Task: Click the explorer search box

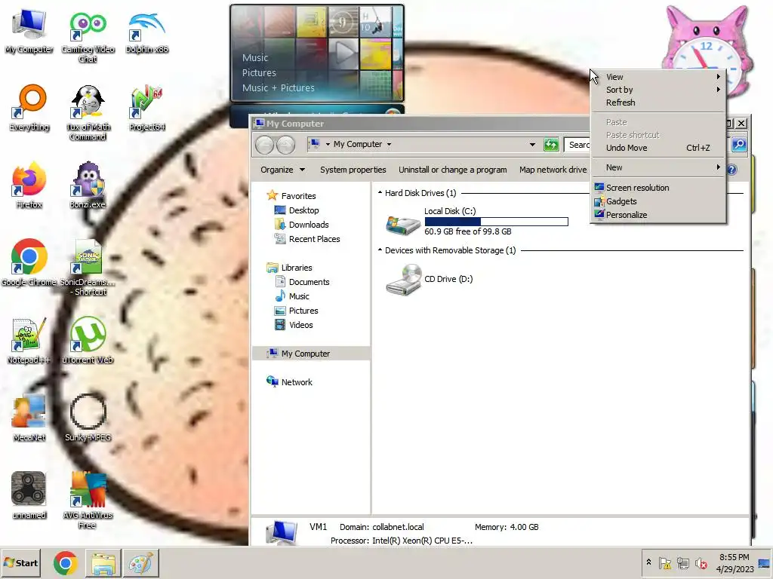Action: pos(578,144)
